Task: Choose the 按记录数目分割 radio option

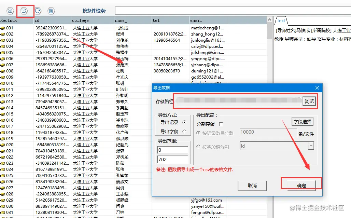Action: (198, 133)
